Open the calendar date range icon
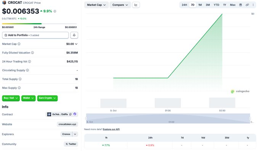 point(241,5)
